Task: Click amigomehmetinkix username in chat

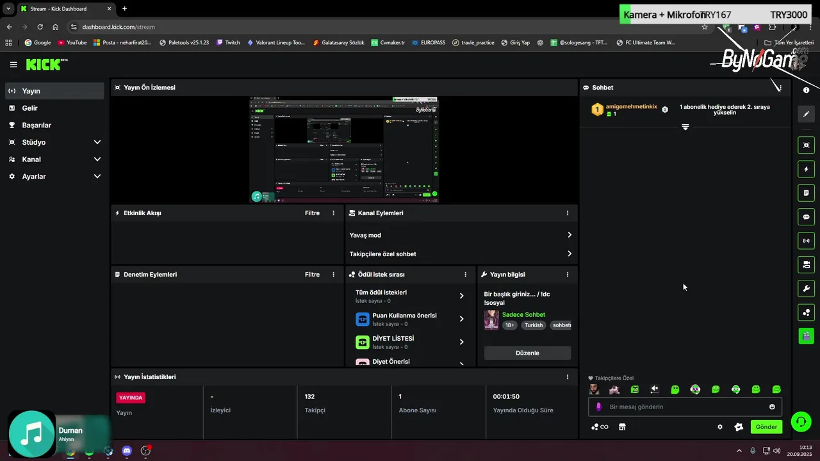Action: (x=632, y=107)
